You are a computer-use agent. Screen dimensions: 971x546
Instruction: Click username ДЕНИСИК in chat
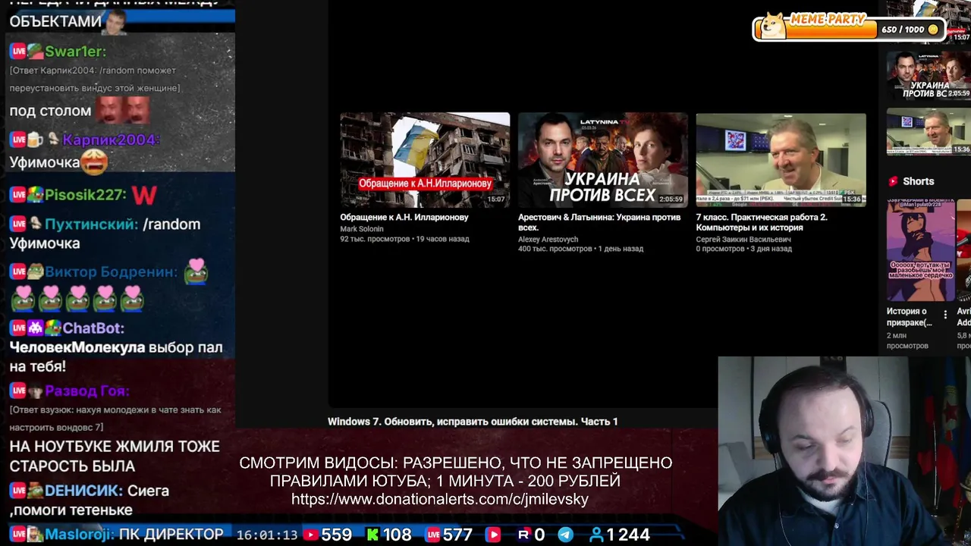83,491
